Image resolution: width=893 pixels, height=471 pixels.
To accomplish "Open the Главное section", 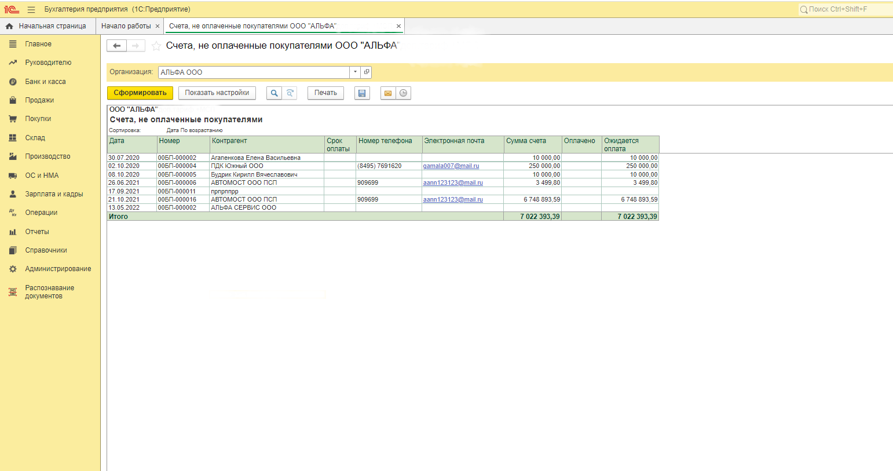I will tap(38, 44).
